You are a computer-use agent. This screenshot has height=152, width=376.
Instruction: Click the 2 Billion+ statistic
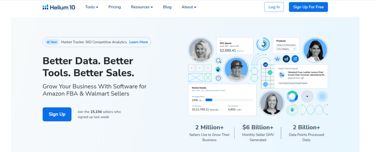307,127
